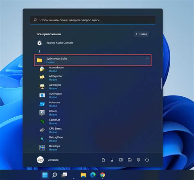194x180 pixels.
Task: Open the AccessEnum app icon
Action: tap(42, 69)
